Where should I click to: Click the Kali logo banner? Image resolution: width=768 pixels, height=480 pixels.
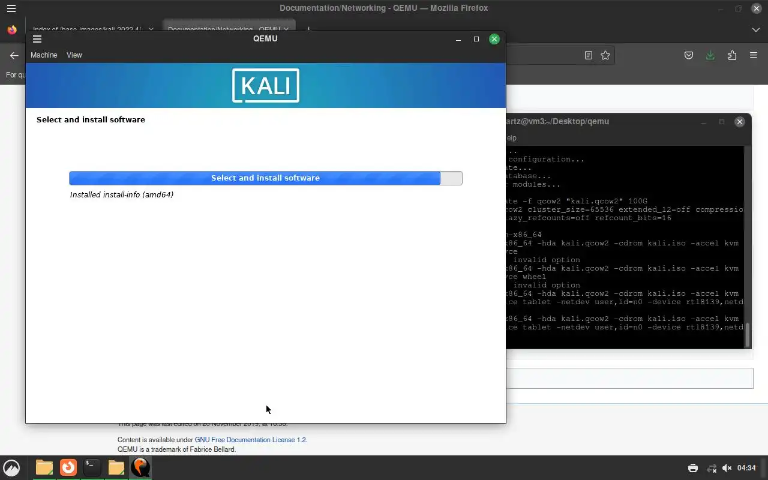click(266, 86)
